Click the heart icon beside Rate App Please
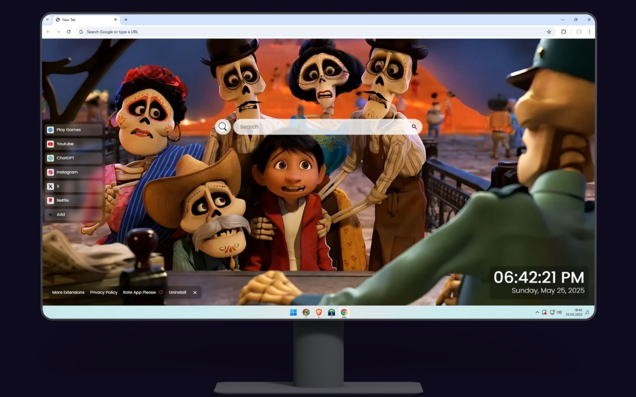The width and height of the screenshot is (636, 397). coord(160,292)
